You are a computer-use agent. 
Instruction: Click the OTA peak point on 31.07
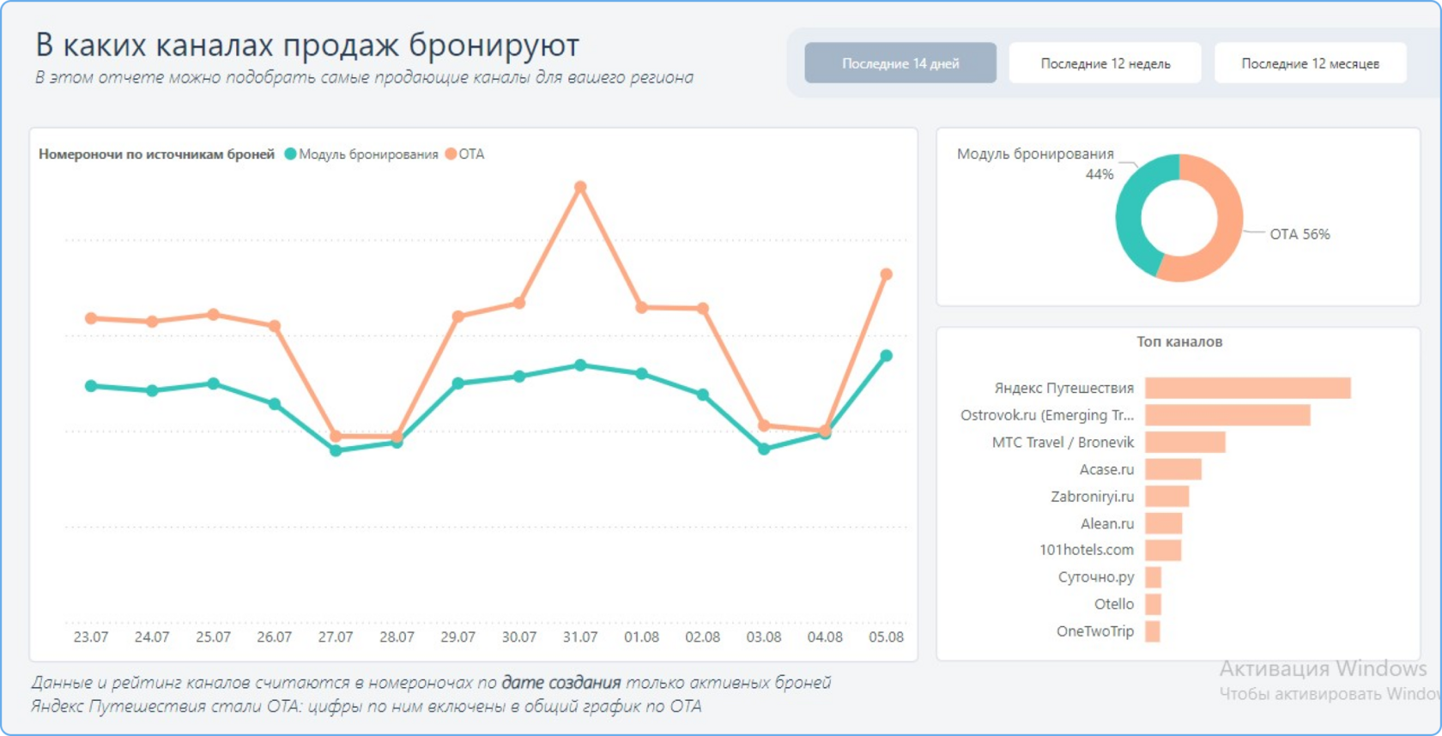pyautogui.click(x=580, y=187)
